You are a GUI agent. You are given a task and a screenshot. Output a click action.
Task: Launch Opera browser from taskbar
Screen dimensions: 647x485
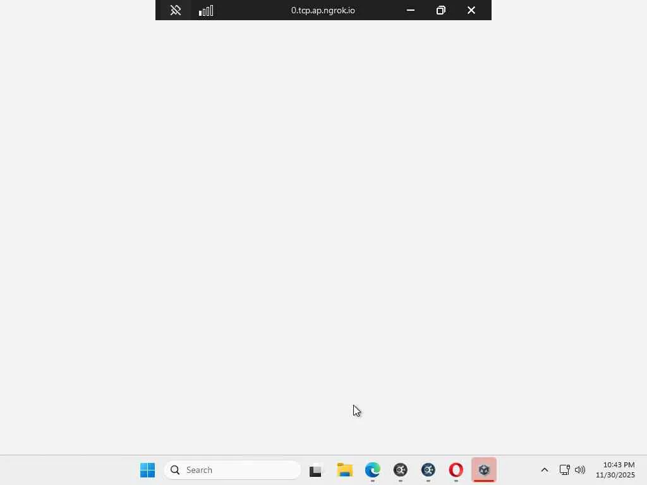[456, 470]
